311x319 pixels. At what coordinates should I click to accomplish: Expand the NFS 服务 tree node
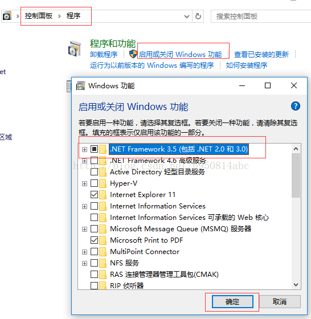84,263
